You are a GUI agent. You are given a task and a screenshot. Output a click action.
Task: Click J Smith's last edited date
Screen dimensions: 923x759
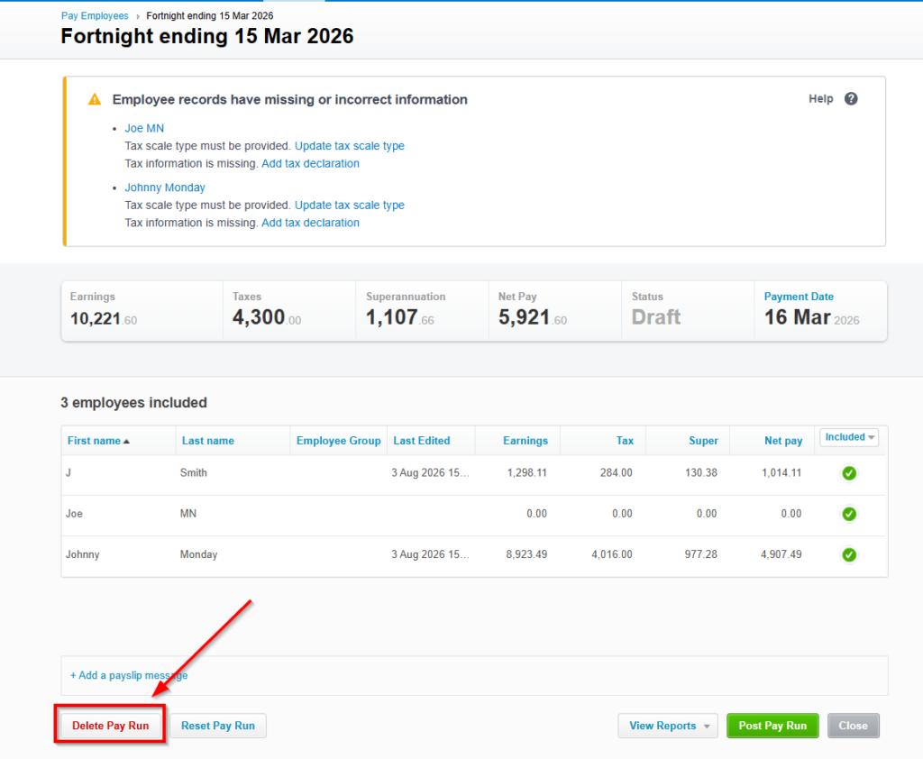pyautogui.click(x=430, y=473)
